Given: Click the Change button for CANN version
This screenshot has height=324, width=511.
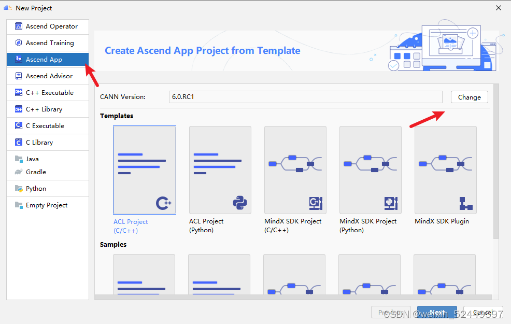Looking at the screenshot, I should click(469, 97).
